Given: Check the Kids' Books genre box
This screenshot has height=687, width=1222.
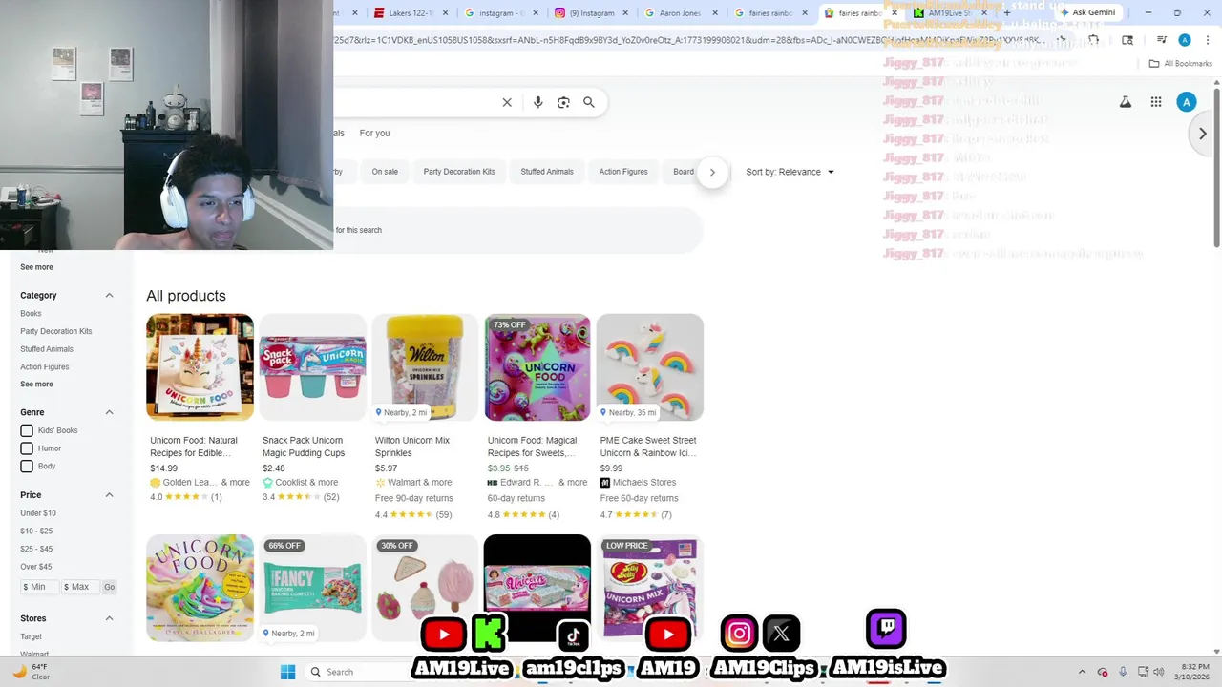Looking at the screenshot, I should click(x=27, y=430).
